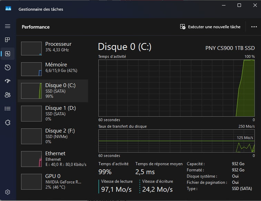Open the hamburger navigation menu

pos(8,27)
